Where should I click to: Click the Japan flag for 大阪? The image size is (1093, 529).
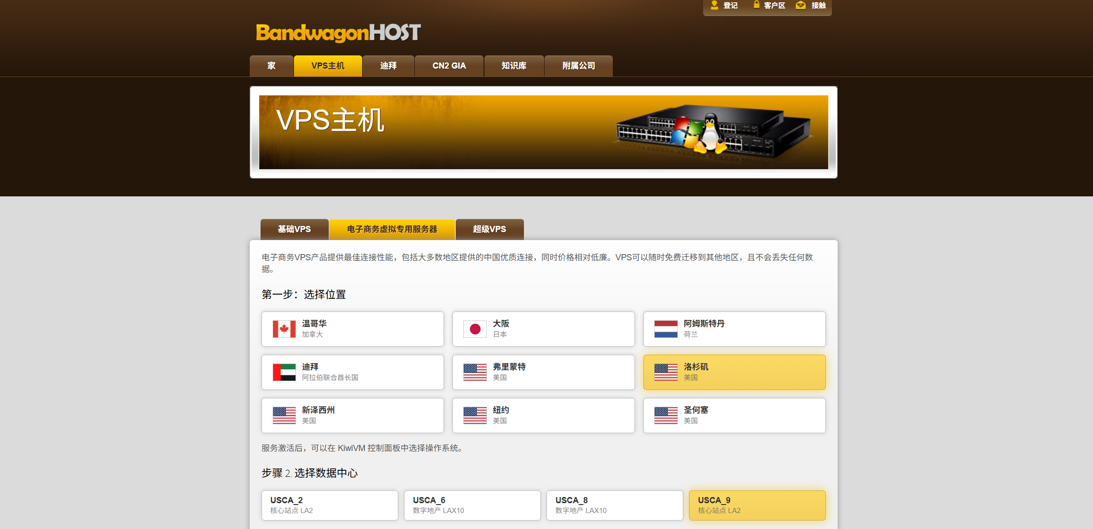[x=475, y=329]
